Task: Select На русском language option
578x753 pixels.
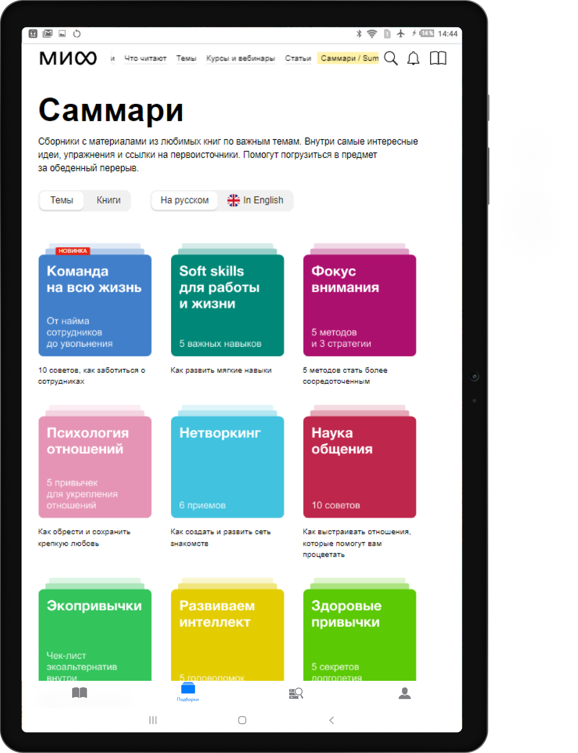Action: point(184,200)
